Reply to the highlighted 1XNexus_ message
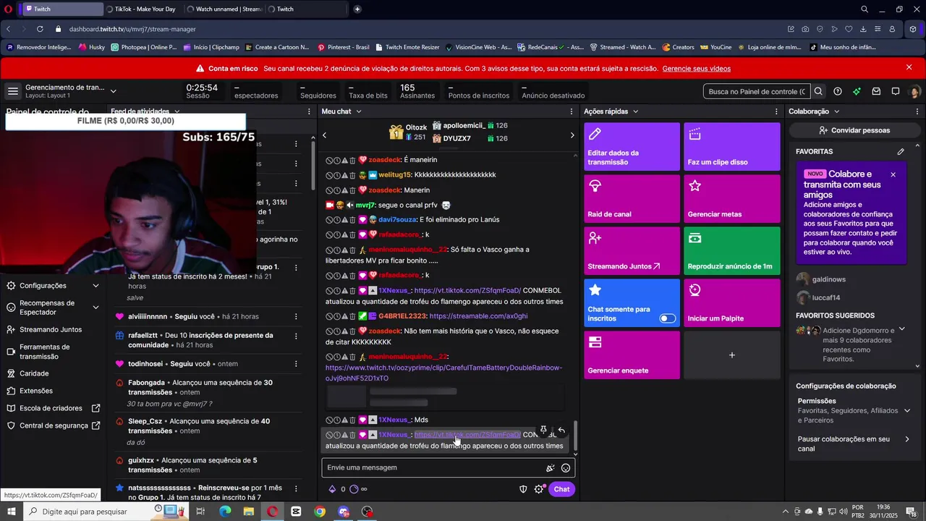 point(561,430)
